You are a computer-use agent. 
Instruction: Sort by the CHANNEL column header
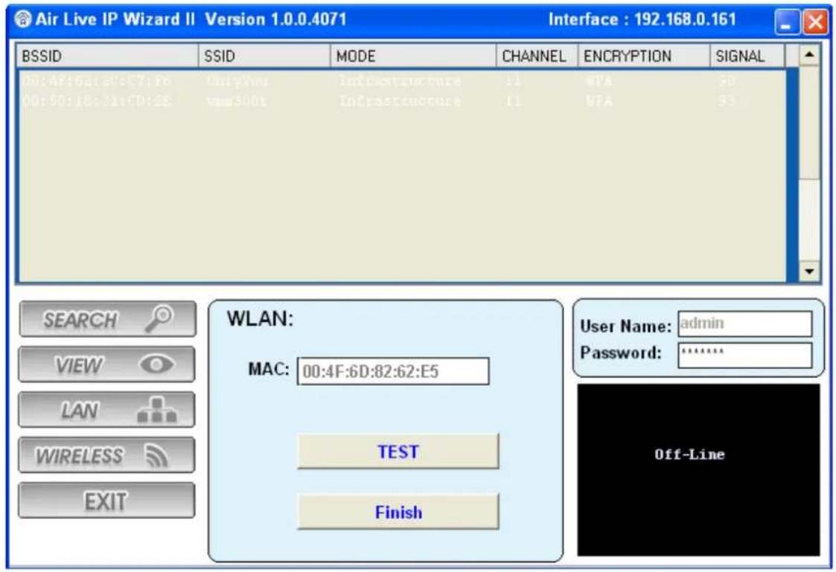click(x=537, y=56)
